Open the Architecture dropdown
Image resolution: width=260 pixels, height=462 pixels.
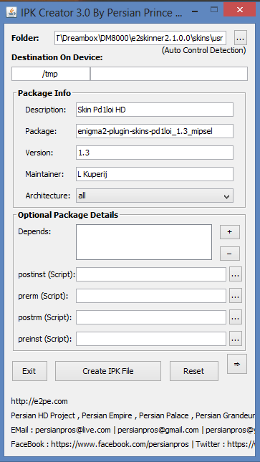155,196
